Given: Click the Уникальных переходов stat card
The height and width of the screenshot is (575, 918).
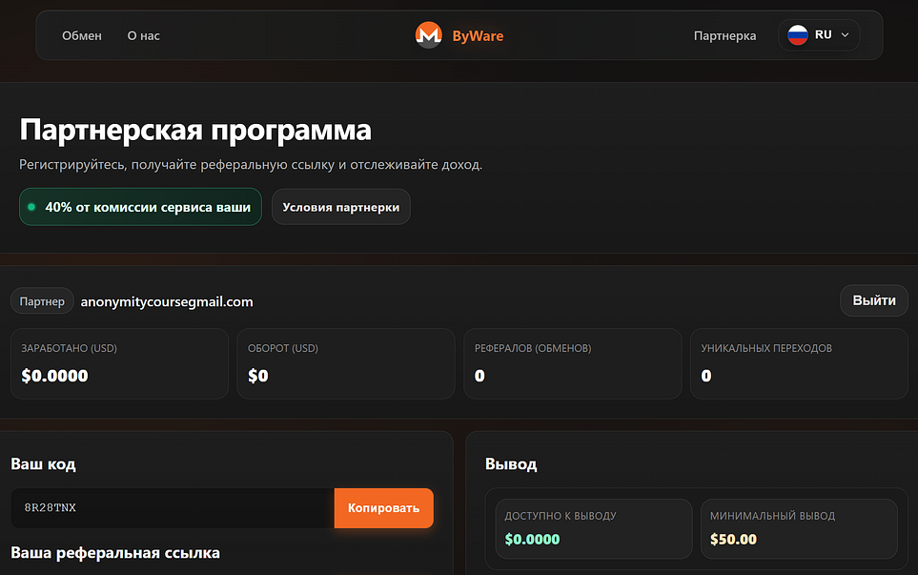Looking at the screenshot, I should [799, 363].
